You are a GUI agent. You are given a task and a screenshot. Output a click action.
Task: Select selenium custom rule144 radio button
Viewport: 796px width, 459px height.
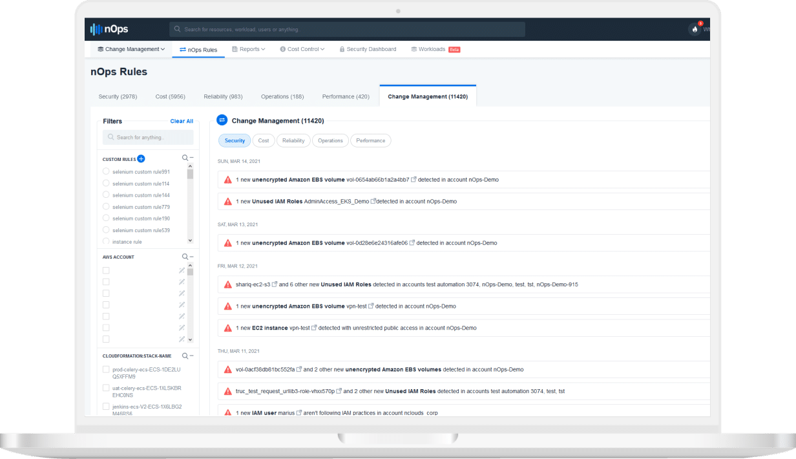coord(106,195)
